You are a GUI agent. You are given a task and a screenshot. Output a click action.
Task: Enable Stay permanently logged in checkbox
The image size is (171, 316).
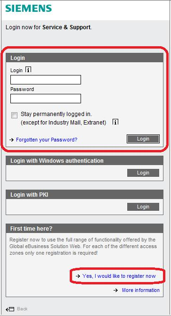pos(14,116)
